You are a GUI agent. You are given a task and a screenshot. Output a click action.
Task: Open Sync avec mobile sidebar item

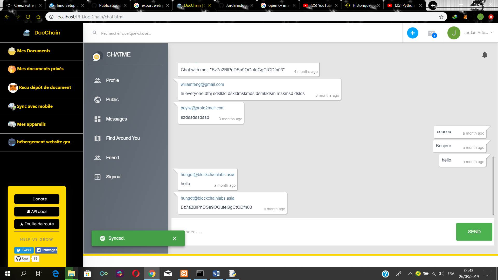(35, 107)
